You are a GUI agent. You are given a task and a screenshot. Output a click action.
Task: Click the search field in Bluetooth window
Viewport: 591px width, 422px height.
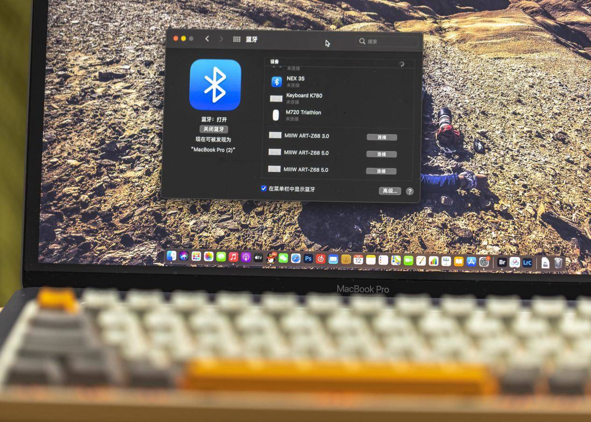pos(388,41)
